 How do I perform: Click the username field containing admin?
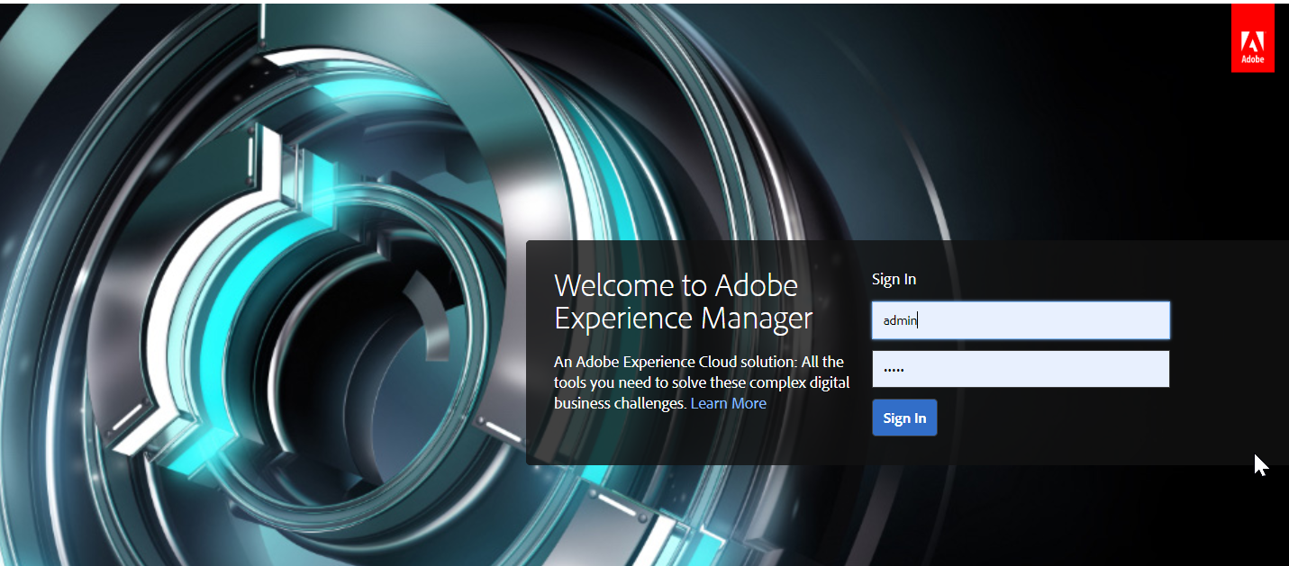[1021, 320]
